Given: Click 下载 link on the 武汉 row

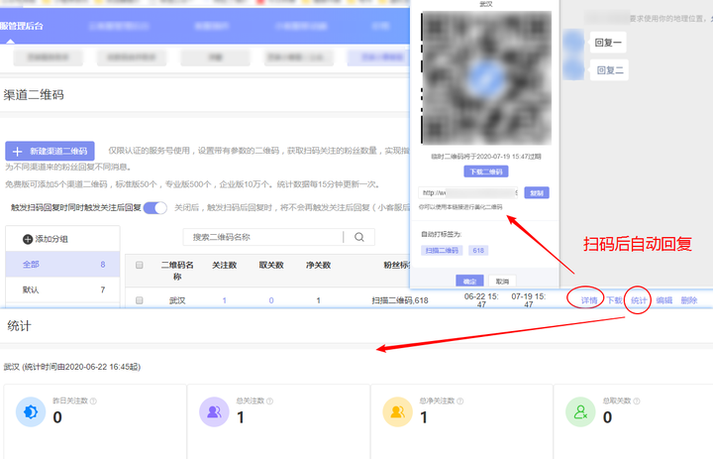Looking at the screenshot, I should coord(614,300).
